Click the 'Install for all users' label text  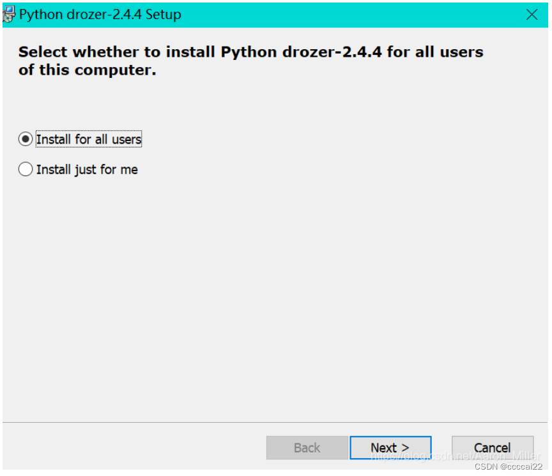(89, 139)
